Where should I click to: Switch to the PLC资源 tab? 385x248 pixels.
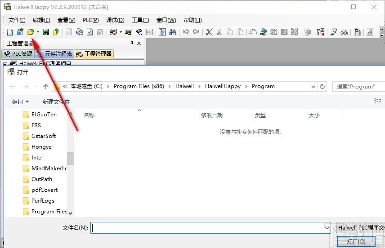18,54
